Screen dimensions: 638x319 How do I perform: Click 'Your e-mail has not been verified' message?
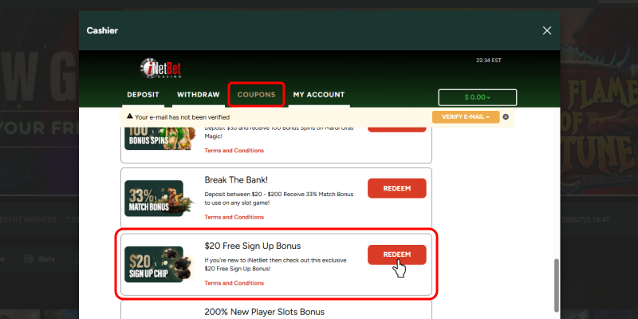pyautogui.click(x=183, y=117)
